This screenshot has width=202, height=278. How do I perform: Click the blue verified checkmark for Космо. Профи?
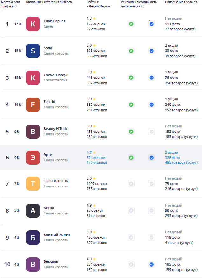pos(151,78)
